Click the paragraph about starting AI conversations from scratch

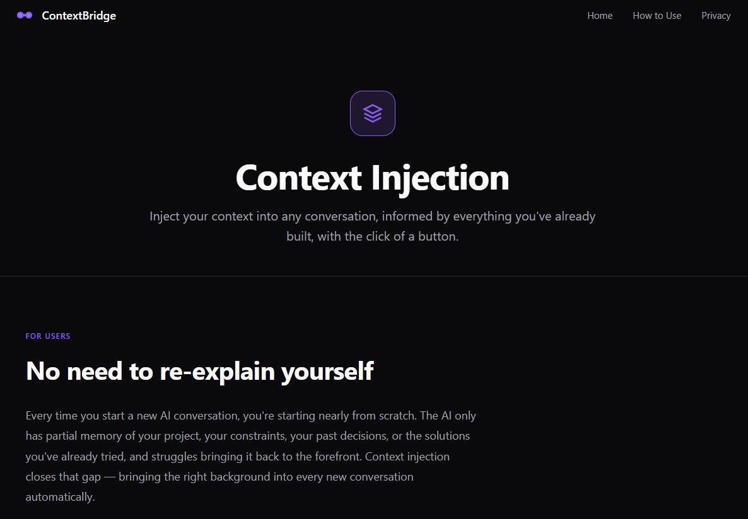250,455
